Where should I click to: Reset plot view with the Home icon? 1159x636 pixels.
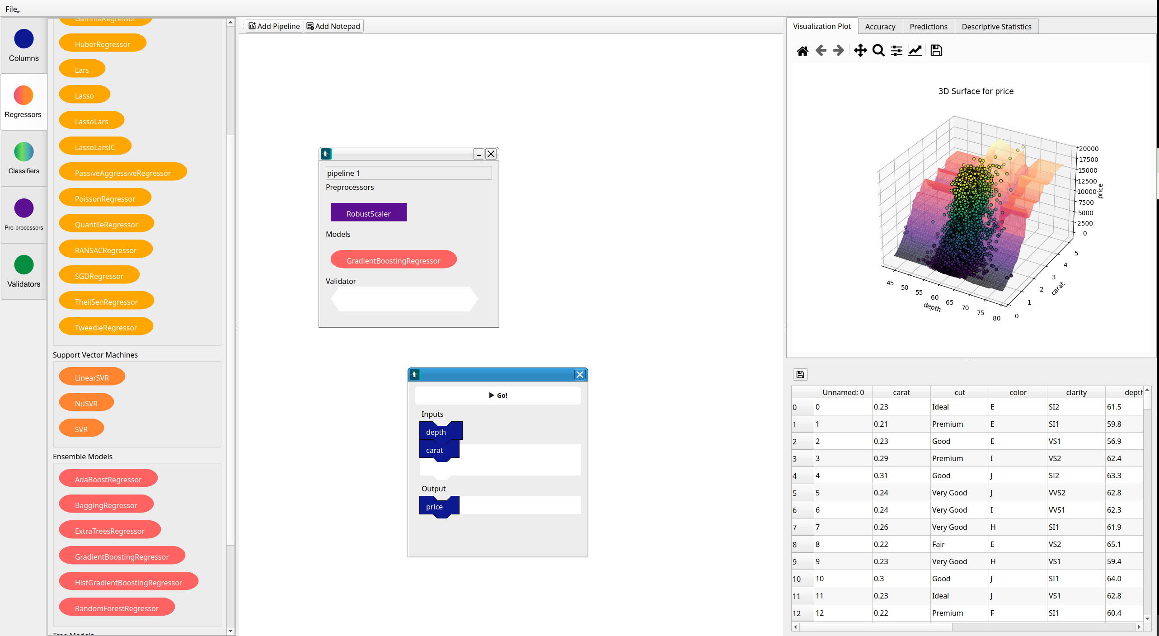(x=802, y=51)
